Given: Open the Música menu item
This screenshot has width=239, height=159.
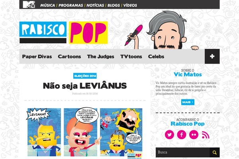Looking at the screenshot, I should (47, 5).
